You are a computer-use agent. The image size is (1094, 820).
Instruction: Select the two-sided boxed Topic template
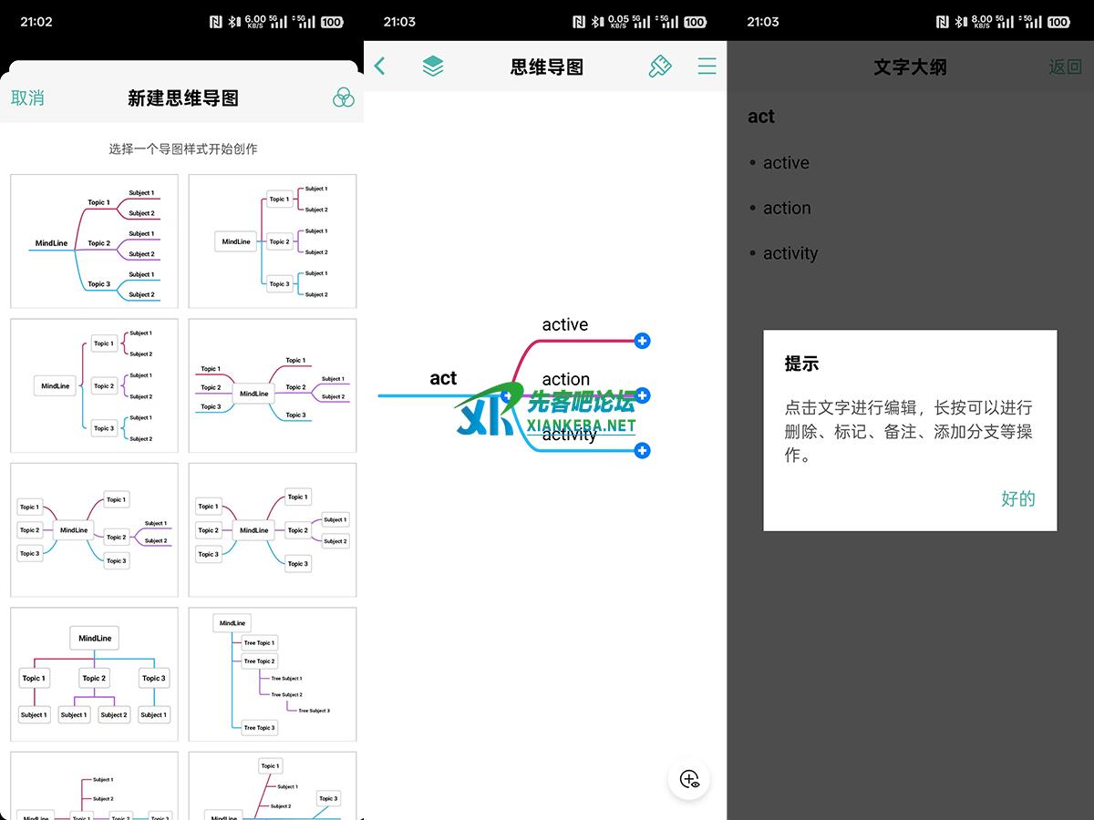(x=273, y=530)
